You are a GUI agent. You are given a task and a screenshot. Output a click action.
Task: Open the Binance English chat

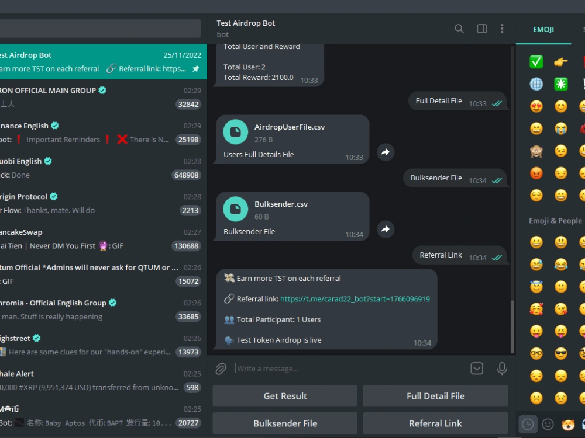pyautogui.click(x=104, y=132)
